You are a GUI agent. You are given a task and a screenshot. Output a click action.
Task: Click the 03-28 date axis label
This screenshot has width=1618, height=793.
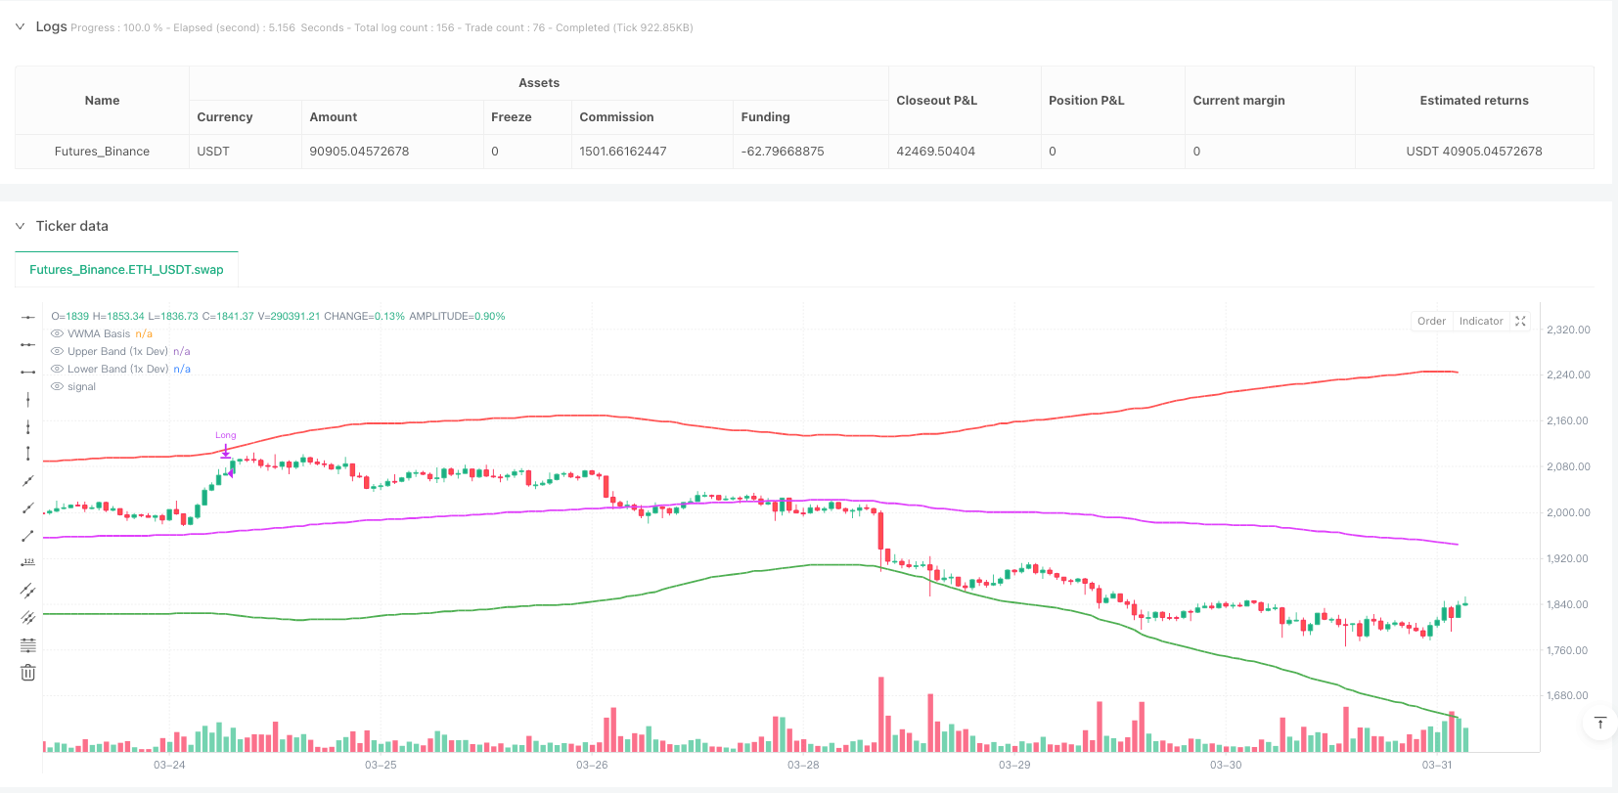[803, 765]
